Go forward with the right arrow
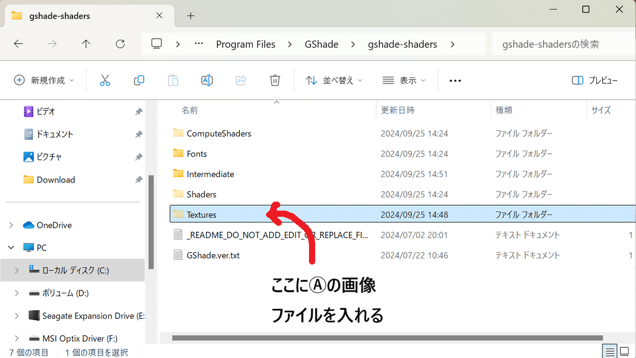636x358 pixels. click(52, 44)
